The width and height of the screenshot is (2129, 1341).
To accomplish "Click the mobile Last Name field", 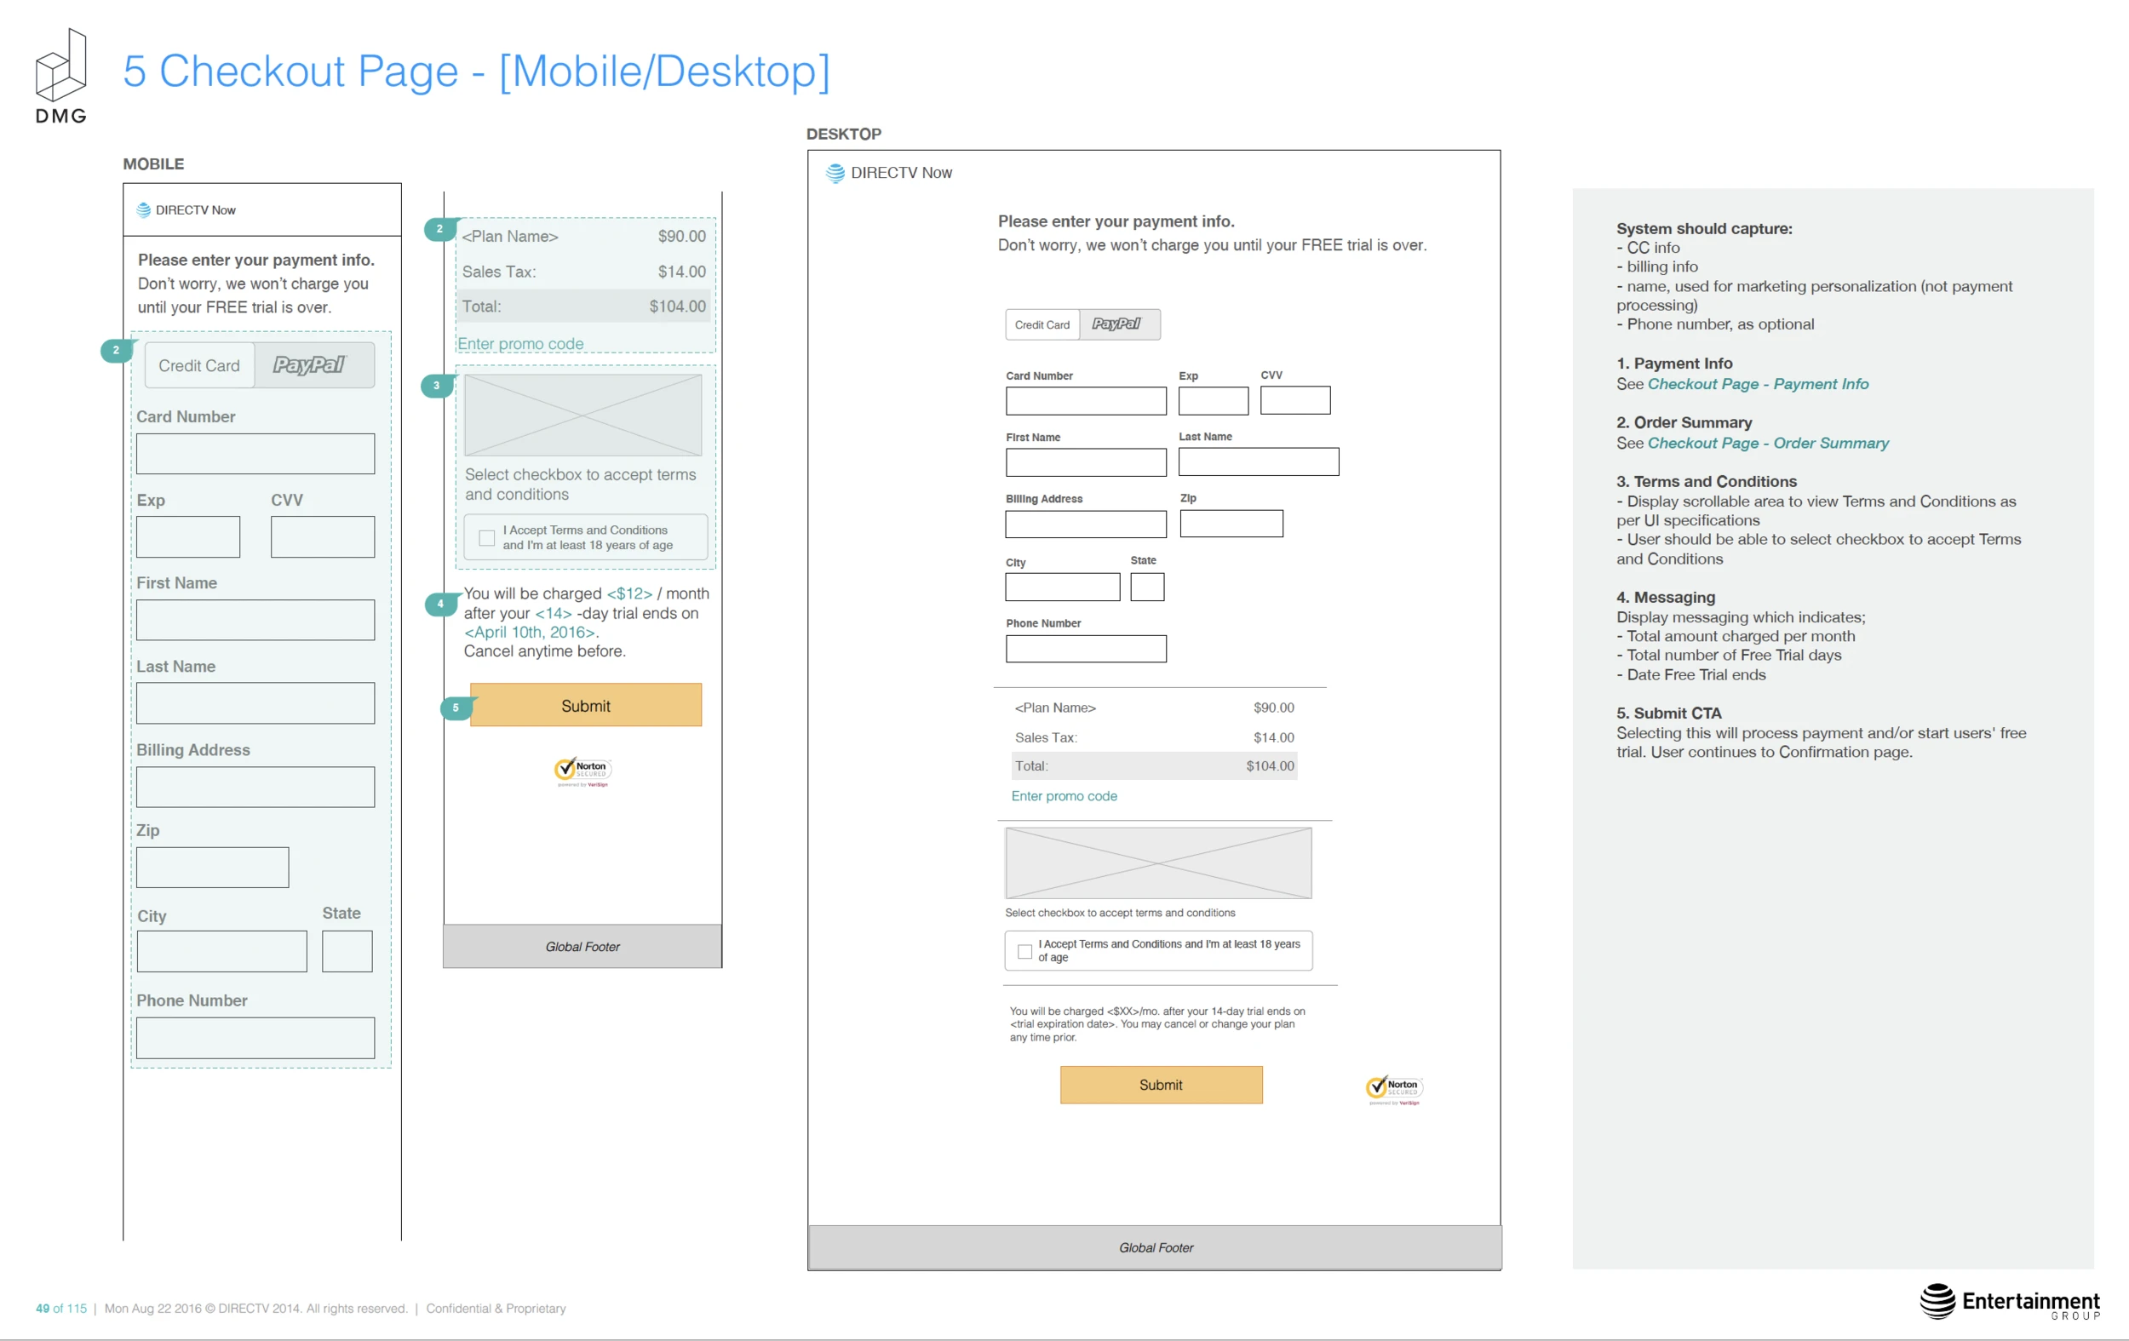I will tap(255, 703).
